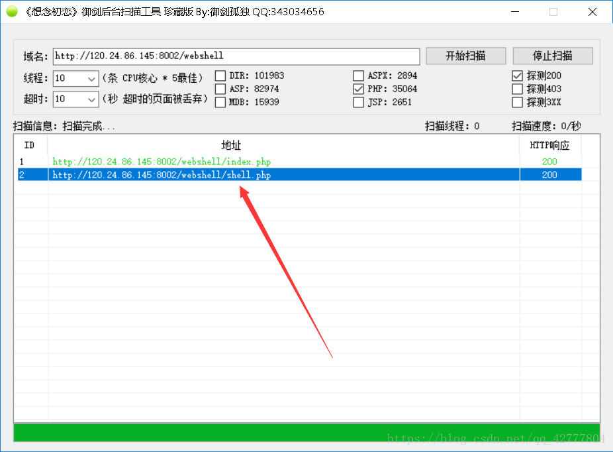
Task: Enable the DIR dictionary checkbox
Action: (220, 76)
